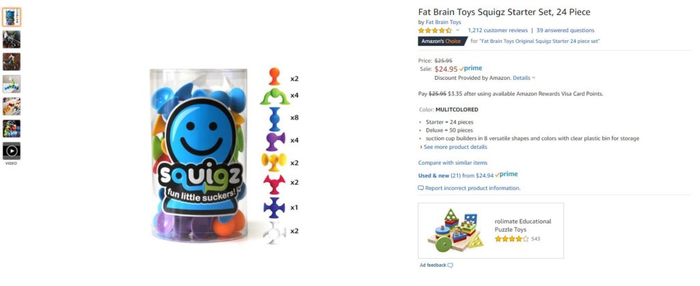Screen dimensions: 700x286
Task: Select the third product image thumbnail
Action: (12, 61)
